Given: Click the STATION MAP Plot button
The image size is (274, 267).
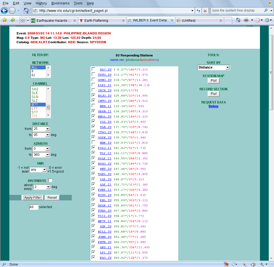Looking at the screenshot, I should [213, 81].
